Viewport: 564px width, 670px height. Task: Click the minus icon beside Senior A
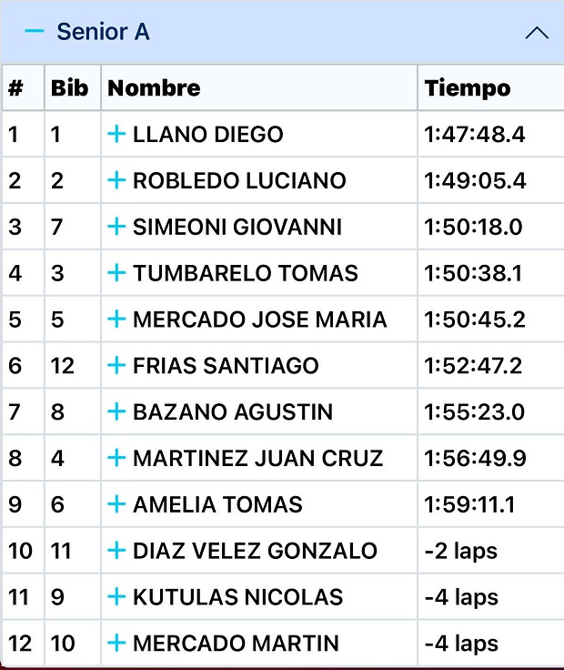click(35, 32)
